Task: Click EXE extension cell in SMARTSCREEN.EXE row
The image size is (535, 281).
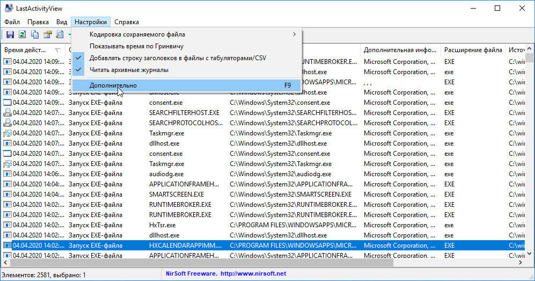Action: pyautogui.click(x=449, y=194)
